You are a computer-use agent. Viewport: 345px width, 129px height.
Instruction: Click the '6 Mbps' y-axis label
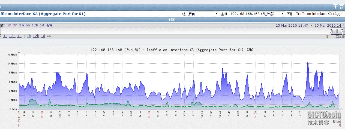pyautogui.click(x=12, y=54)
